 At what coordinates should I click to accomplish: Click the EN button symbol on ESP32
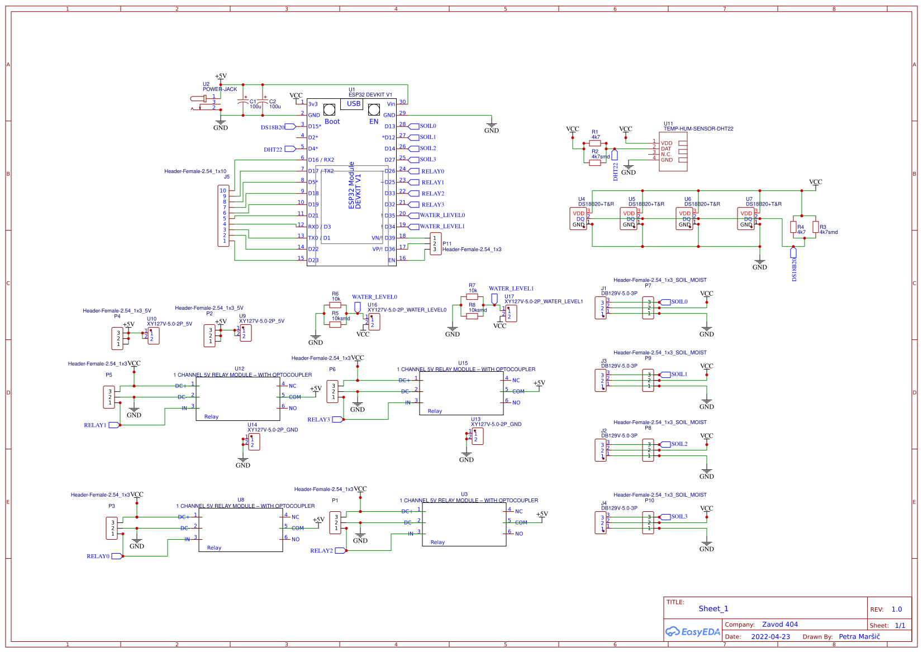(374, 109)
